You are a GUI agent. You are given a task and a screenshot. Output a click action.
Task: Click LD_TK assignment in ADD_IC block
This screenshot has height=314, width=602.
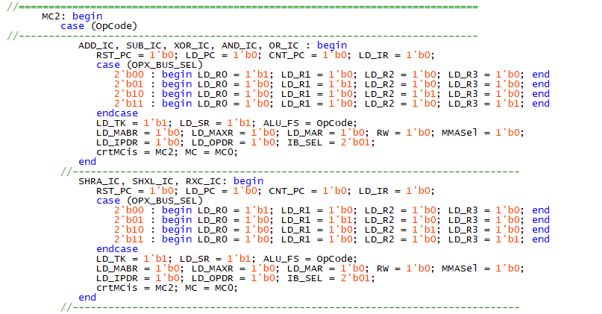[134, 123]
